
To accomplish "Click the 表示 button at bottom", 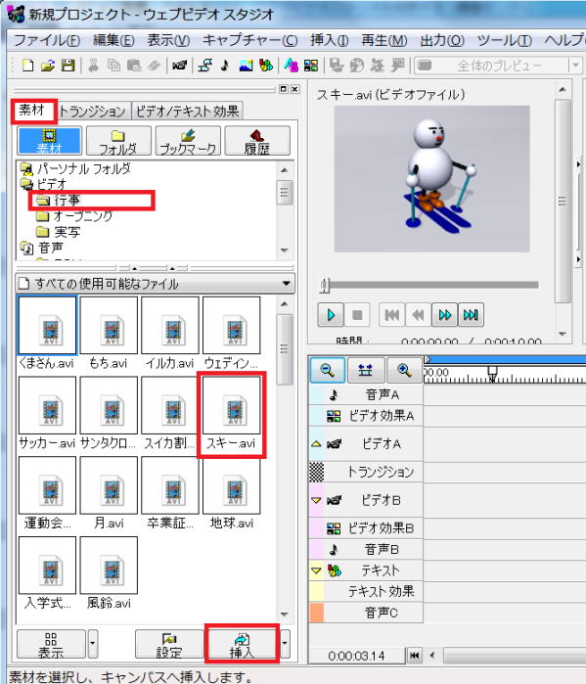I will pyautogui.click(x=51, y=644).
